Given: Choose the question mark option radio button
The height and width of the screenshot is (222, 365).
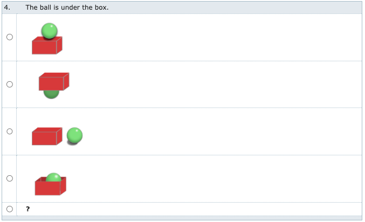Looking at the screenshot, I should point(10,209).
